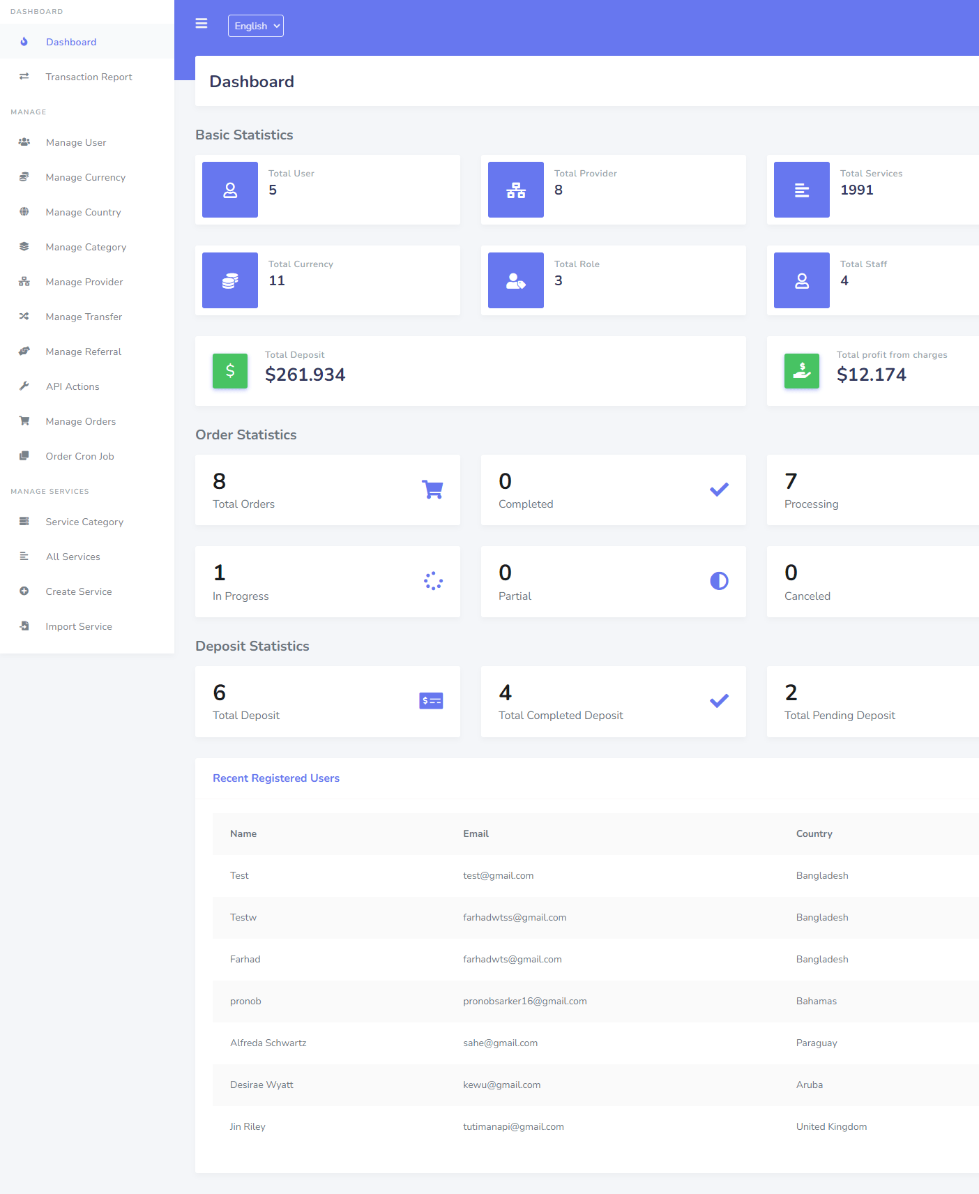Image resolution: width=979 pixels, height=1194 pixels.
Task: Toggle the sidebar with the hamburger icon
Action: tap(202, 24)
